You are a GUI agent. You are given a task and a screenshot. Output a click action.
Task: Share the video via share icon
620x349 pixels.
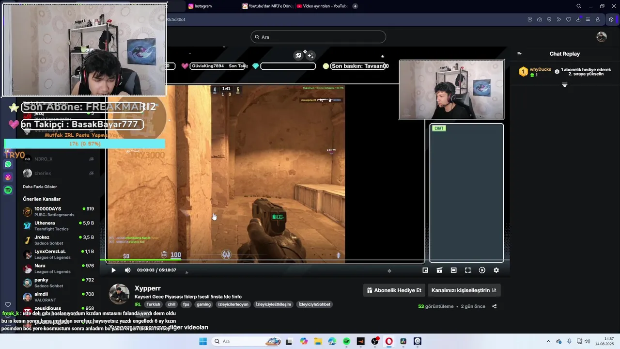(494, 306)
